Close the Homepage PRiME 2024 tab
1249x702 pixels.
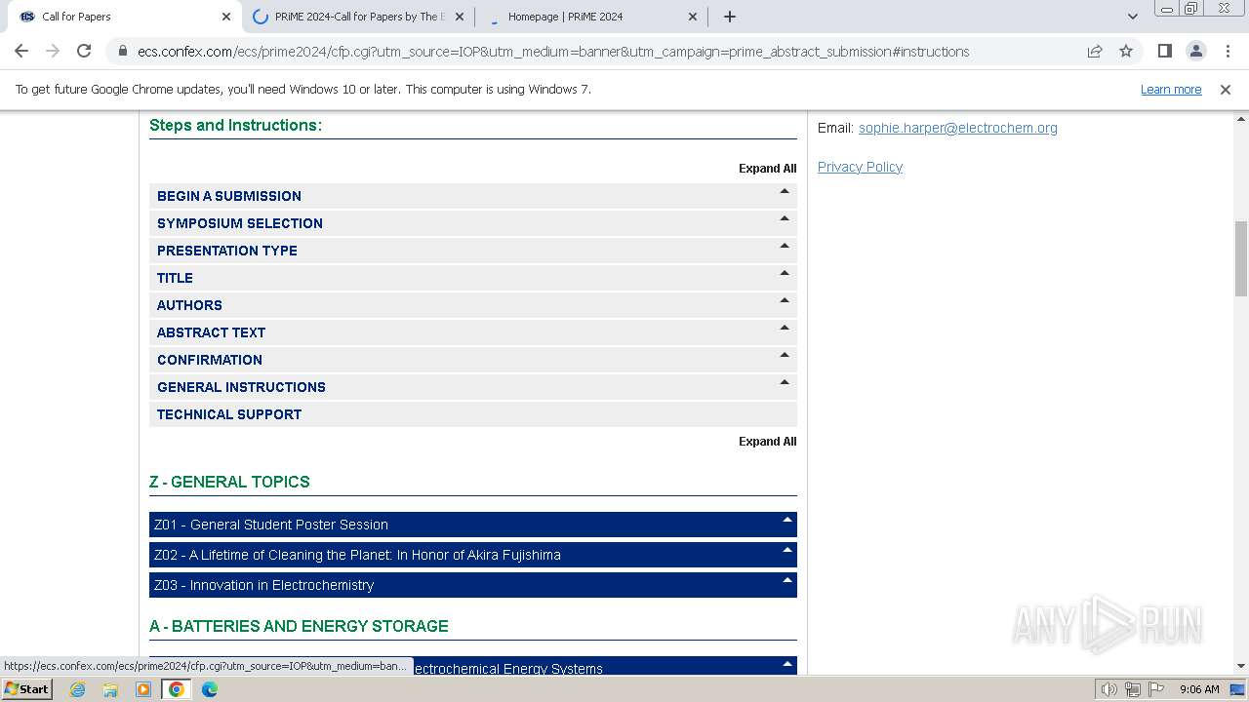pyautogui.click(x=693, y=17)
